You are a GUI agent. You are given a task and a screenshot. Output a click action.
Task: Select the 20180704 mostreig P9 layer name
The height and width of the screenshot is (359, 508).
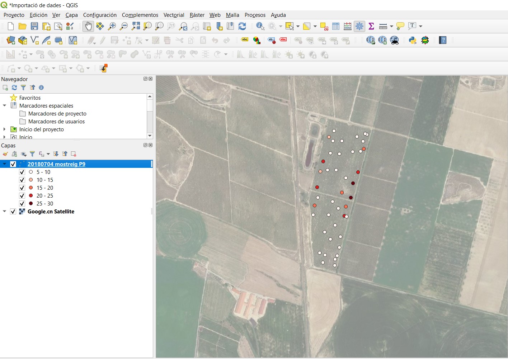click(x=56, y=164)
